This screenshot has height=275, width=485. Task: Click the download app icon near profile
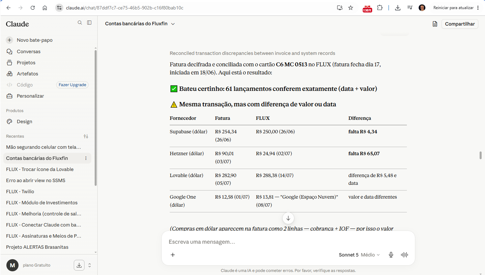pos(79,265)
